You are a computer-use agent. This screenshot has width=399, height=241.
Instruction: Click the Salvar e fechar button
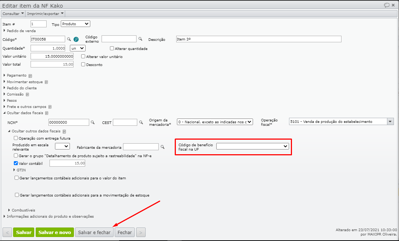(94, 232)
